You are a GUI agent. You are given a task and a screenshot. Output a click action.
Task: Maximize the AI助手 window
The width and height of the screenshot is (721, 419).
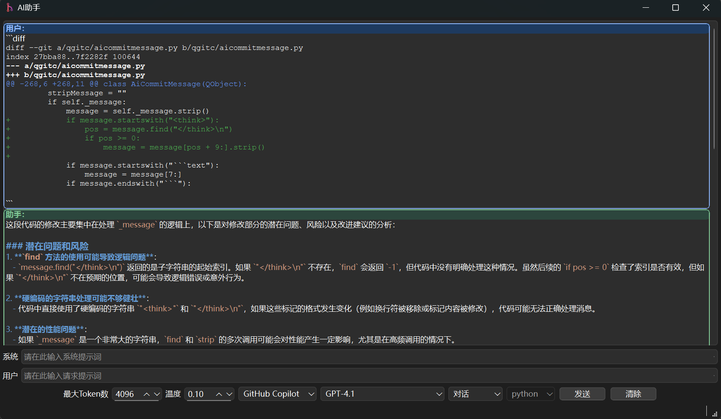(675, 8)
